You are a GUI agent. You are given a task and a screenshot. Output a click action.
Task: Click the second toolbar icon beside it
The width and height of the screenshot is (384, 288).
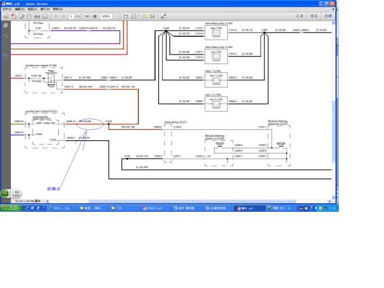14,16
